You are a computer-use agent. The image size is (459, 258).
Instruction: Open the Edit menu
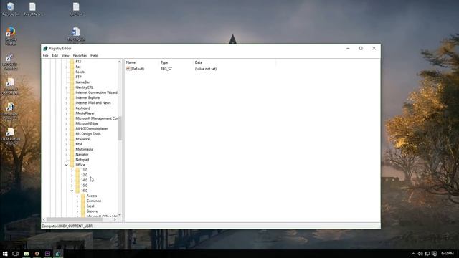coord(55,56)
